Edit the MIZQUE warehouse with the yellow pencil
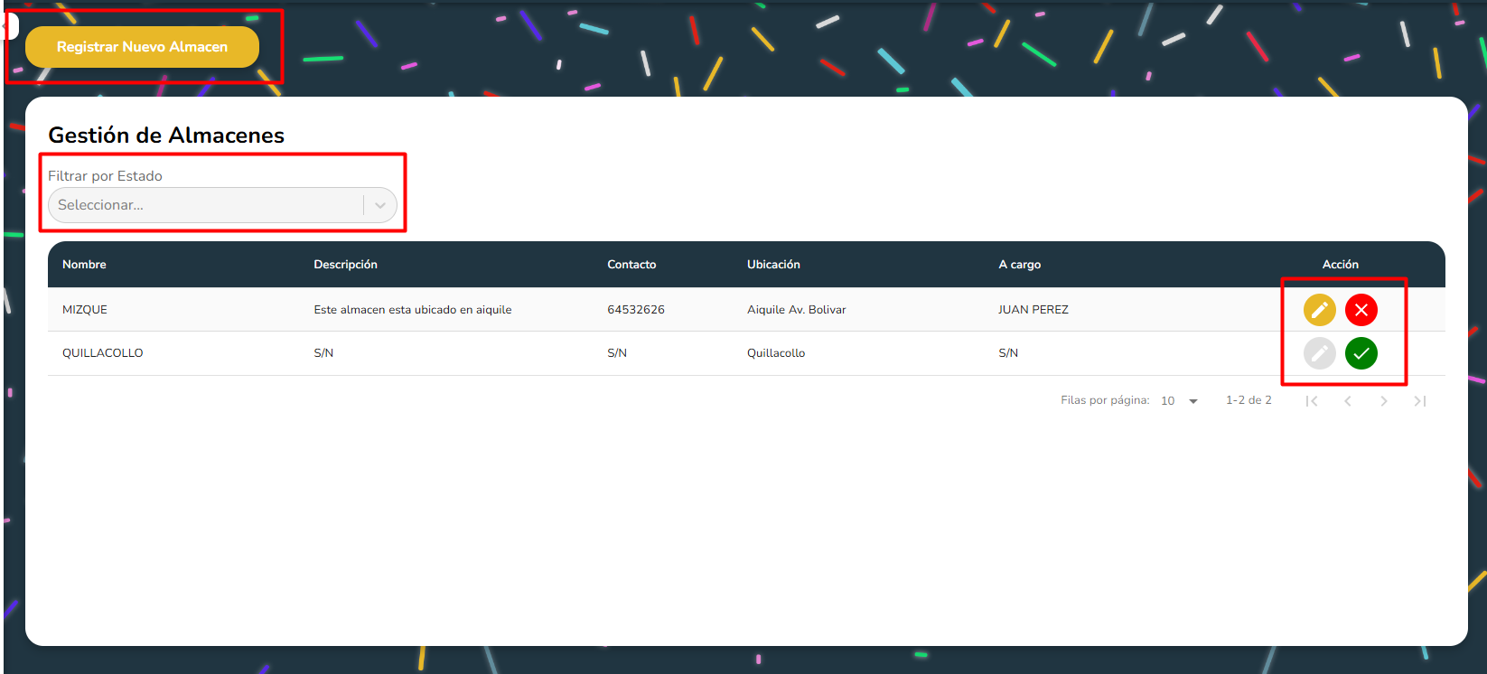Viewport: 1487px width, 674px height. pyautogui.click(x=1319, y=310)
